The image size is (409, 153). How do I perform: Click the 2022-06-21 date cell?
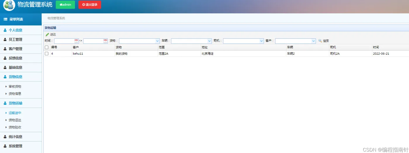390,54
